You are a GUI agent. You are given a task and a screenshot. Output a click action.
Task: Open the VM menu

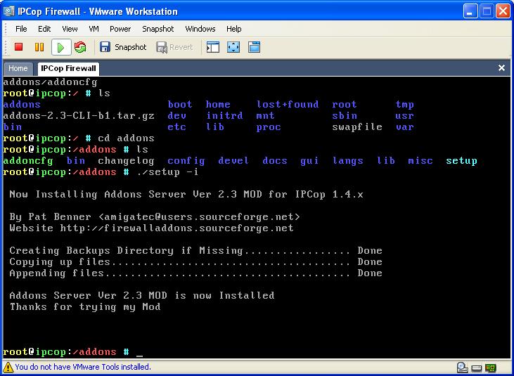pos(94,29)
